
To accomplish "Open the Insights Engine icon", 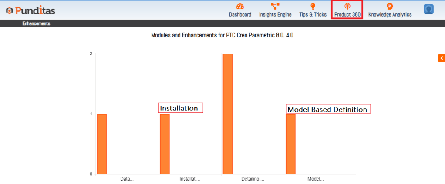I will pos(275,7).
